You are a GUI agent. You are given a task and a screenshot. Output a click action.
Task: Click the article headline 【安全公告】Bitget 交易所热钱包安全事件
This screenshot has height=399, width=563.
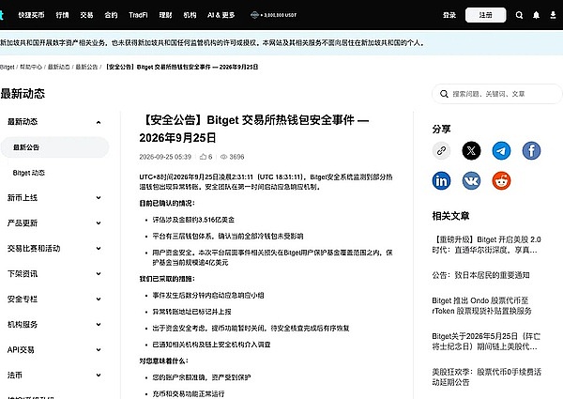pos(254,129)
